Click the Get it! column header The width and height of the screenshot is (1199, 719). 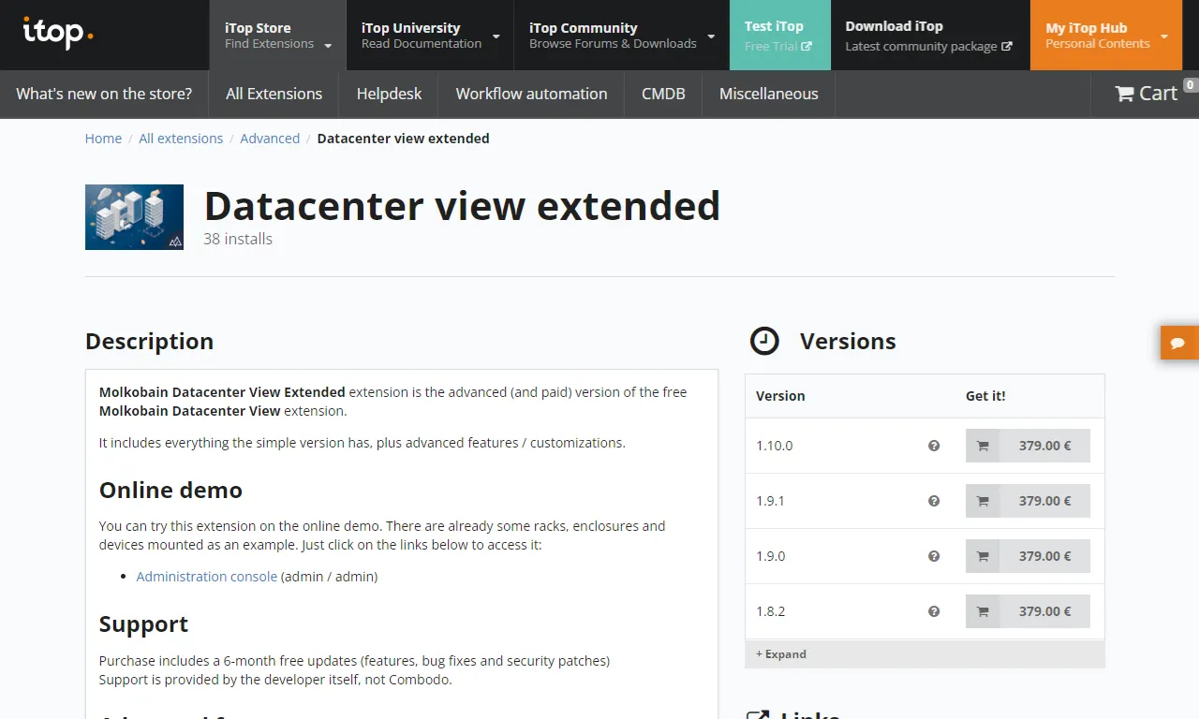tap(985, 396)
